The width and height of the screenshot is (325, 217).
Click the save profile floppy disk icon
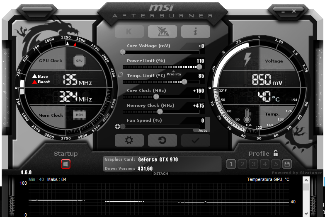(287, 164)
